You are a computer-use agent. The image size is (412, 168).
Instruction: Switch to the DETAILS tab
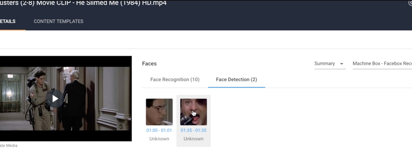click(x=8, y=22)
